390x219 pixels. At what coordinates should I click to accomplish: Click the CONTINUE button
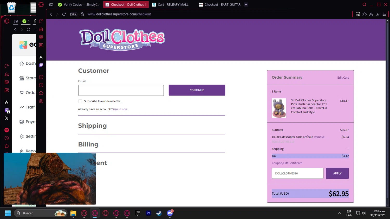[197, 90]
